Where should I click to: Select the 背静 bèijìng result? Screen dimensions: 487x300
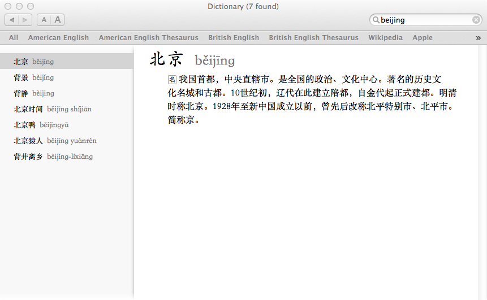pos(67,93)
